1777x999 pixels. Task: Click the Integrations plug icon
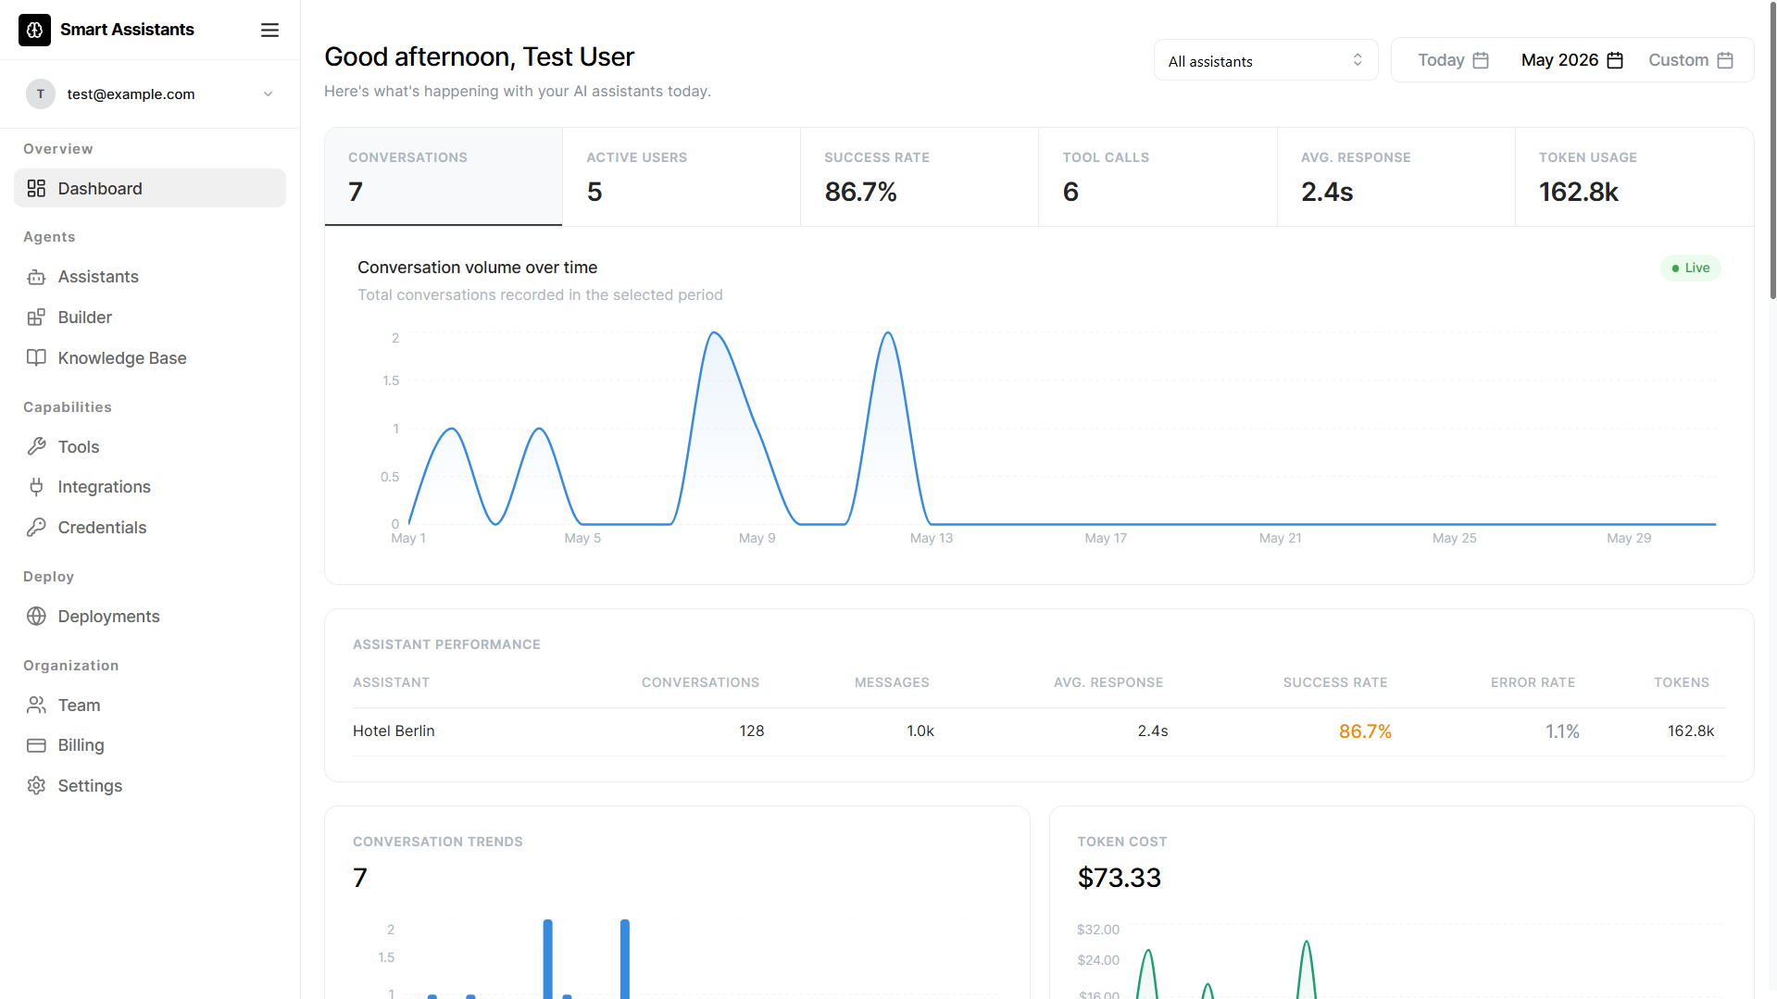pyautogui.click(x=36, y=487)
